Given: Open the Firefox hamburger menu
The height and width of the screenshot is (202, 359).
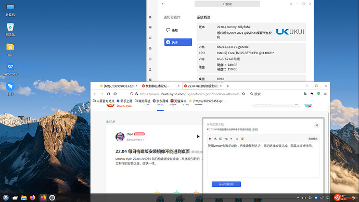Looking at the screenshot, I should tap(325, 94).
